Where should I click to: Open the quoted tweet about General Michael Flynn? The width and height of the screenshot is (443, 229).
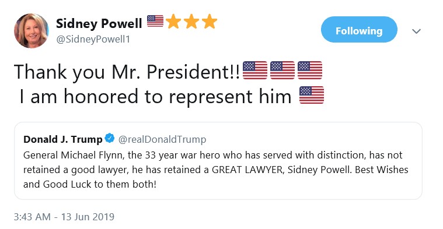(218, 161)
